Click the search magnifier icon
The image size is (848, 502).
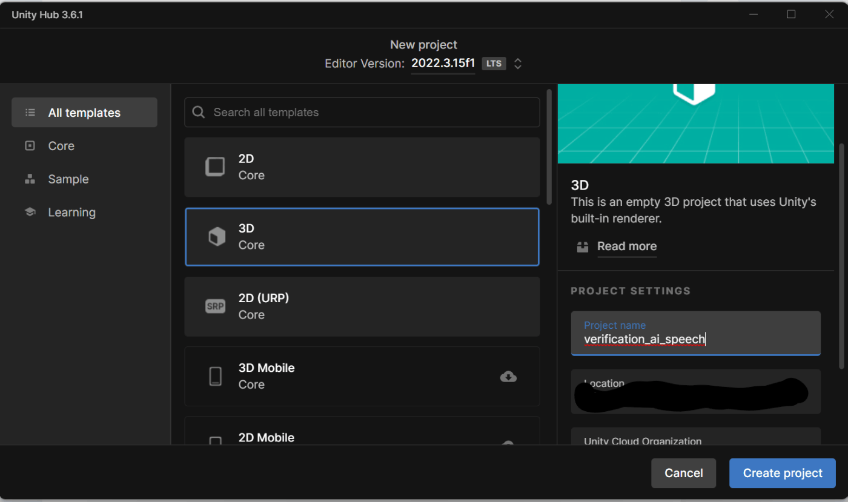click(x=198, y=112)
